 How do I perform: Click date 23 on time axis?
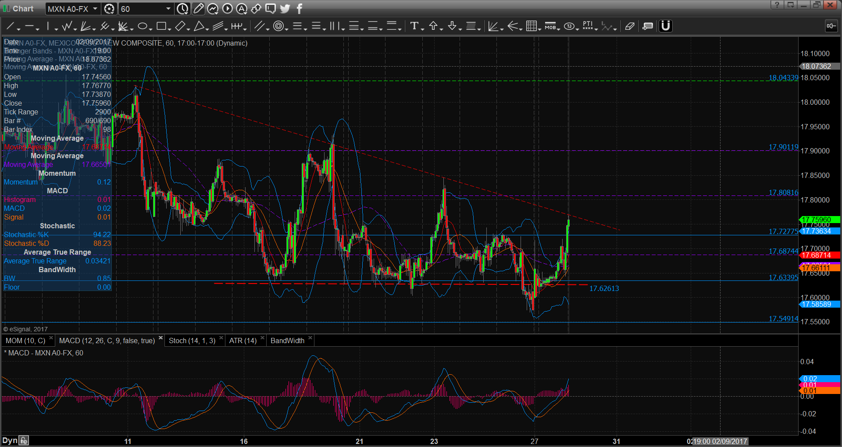click(x=434, y=441)
